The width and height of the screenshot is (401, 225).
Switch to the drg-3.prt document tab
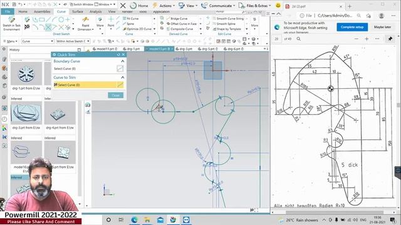(184, 49)
